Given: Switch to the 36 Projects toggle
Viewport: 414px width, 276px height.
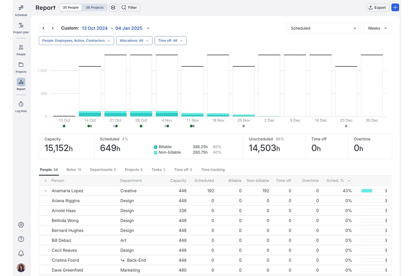Looking at the screenshot, I should pyautogui.click(x=95, y=8).
